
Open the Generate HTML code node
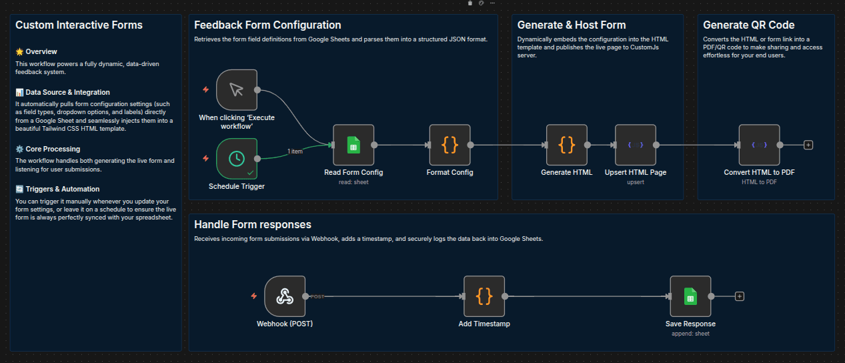[x=566, y=145]
